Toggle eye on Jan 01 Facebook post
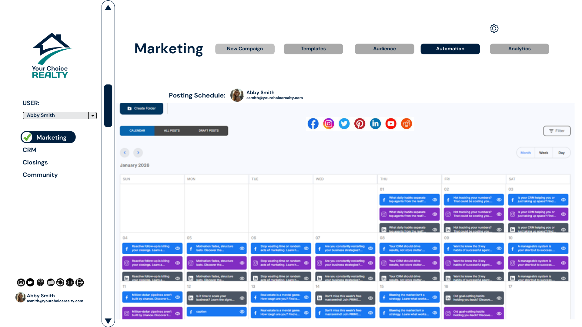This screenshot has height=327, width=582. [x=435, y=200]
